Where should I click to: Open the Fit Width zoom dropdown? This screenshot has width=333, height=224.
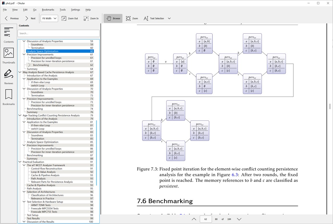49,18
